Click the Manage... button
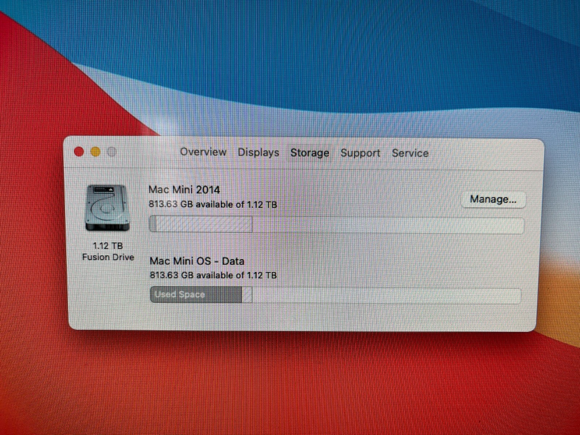Viewport: 580px width, 435px height. tap(493, 199)
